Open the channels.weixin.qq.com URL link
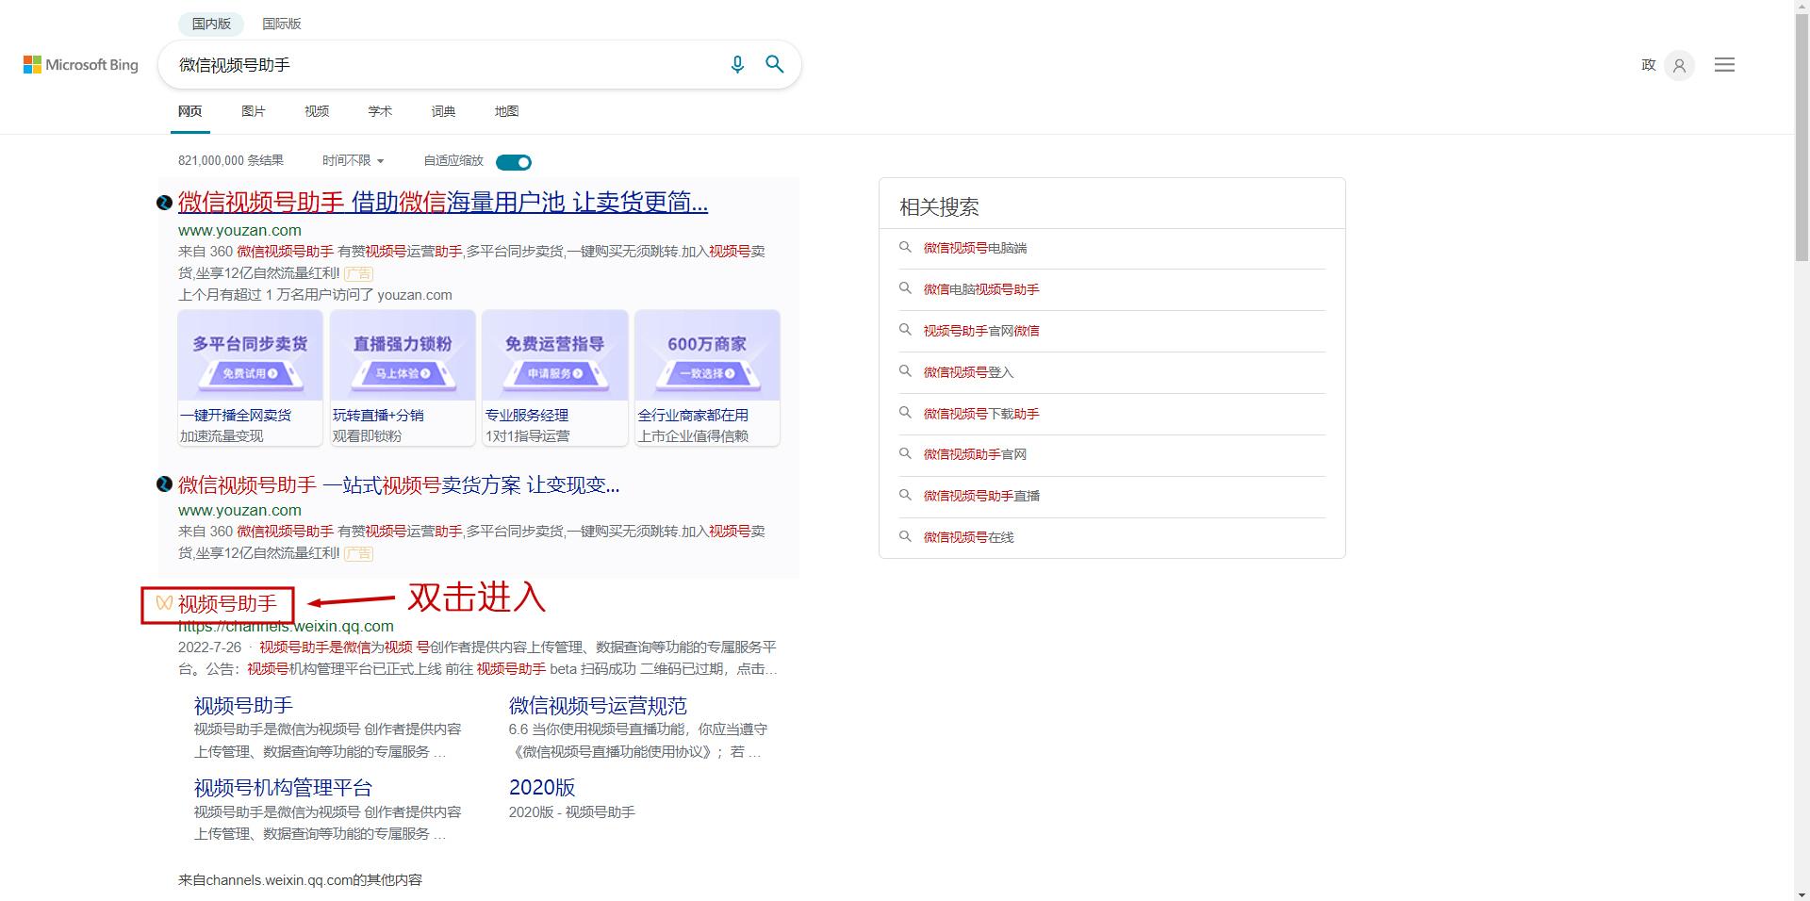Viewport: 1810px width, 901px height. [x=286, y=627]
